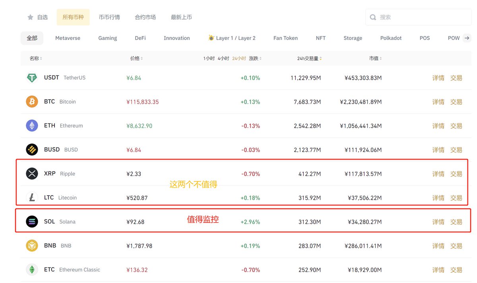Filter by Layer 1 / Layer 2 category

[232, 38]
